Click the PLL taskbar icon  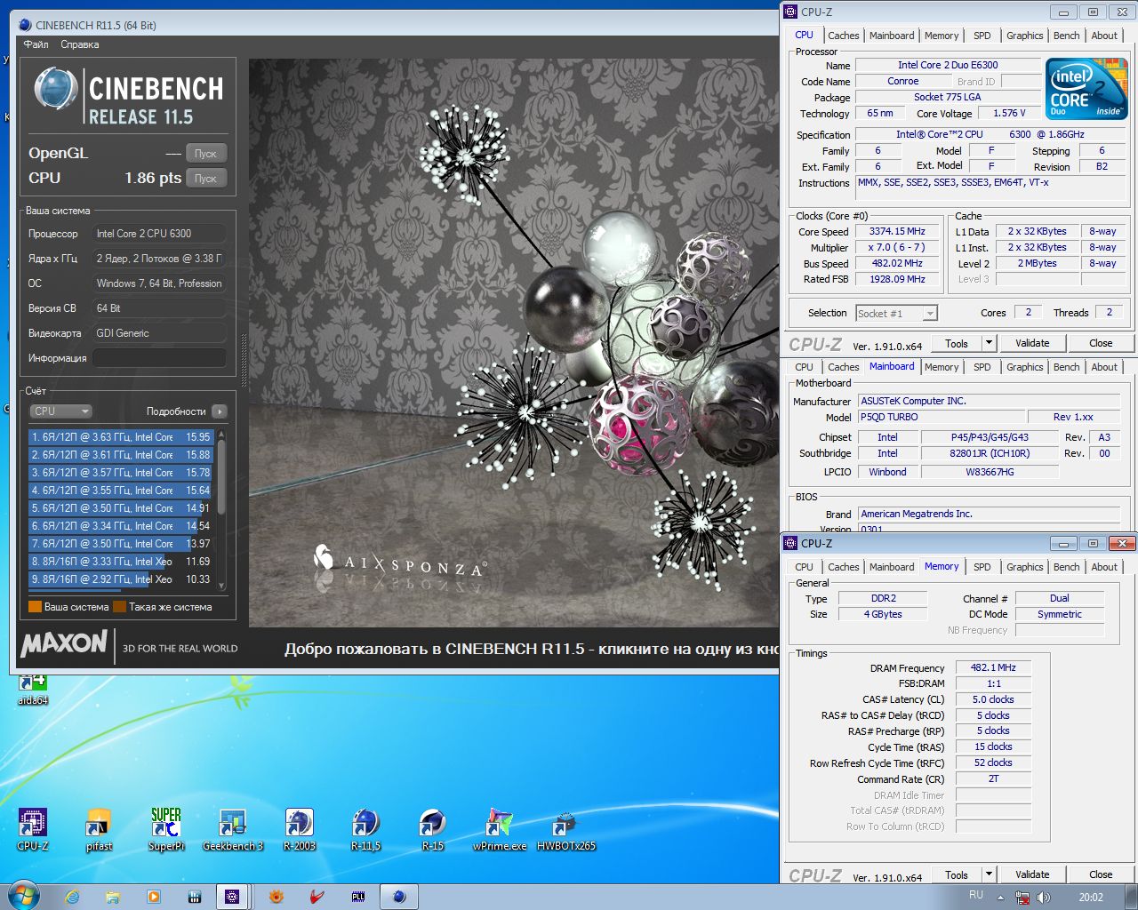click(358, 897)
